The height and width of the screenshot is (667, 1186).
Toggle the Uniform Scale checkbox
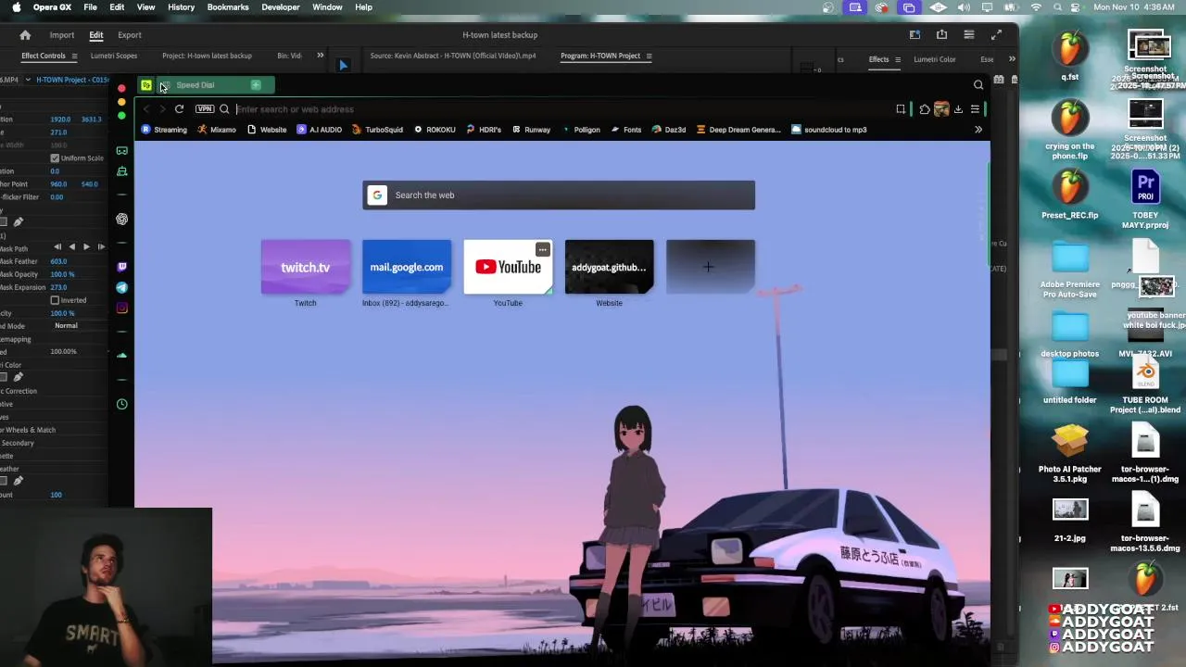[x=55, y=158]
